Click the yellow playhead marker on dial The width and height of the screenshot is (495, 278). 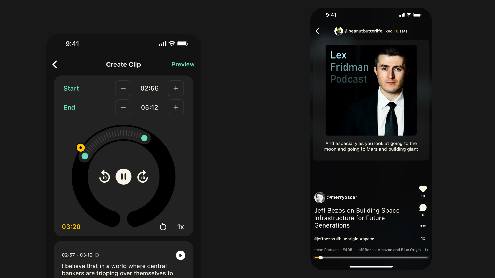point(81,147)
